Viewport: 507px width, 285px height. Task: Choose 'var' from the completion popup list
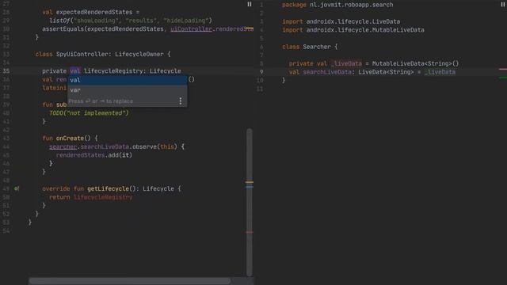127,90
